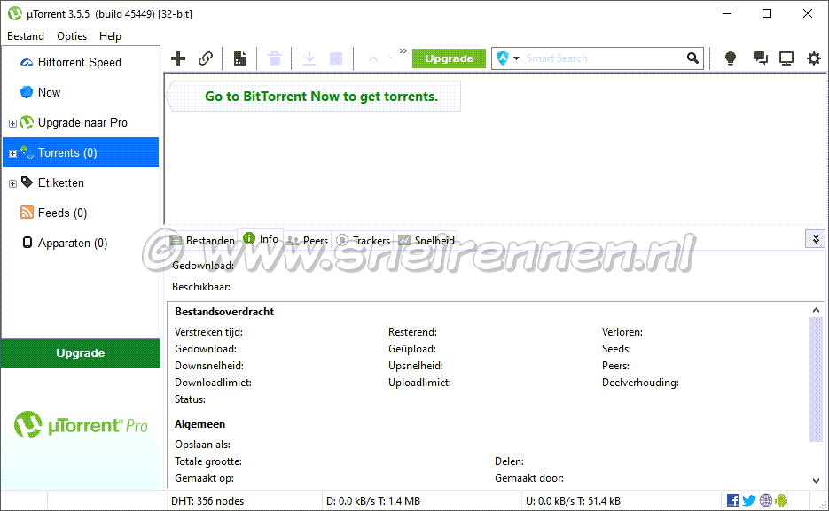Select Upgrade naar Pro in the sidebar

click(82, 122)
